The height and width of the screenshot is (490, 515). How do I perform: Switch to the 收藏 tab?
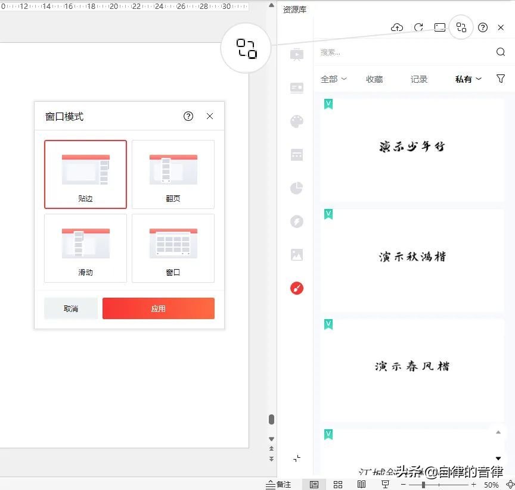pyautogui.click(x=374, y=79)
